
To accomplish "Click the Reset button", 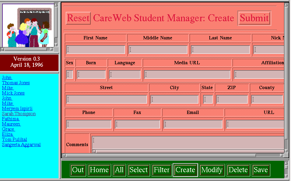I will pyautogui.click(x=78, y=18).
